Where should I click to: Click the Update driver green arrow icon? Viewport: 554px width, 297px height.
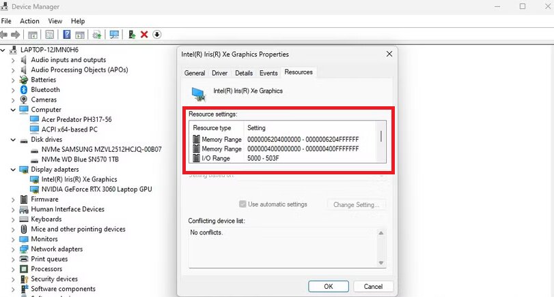coord(132,35)
